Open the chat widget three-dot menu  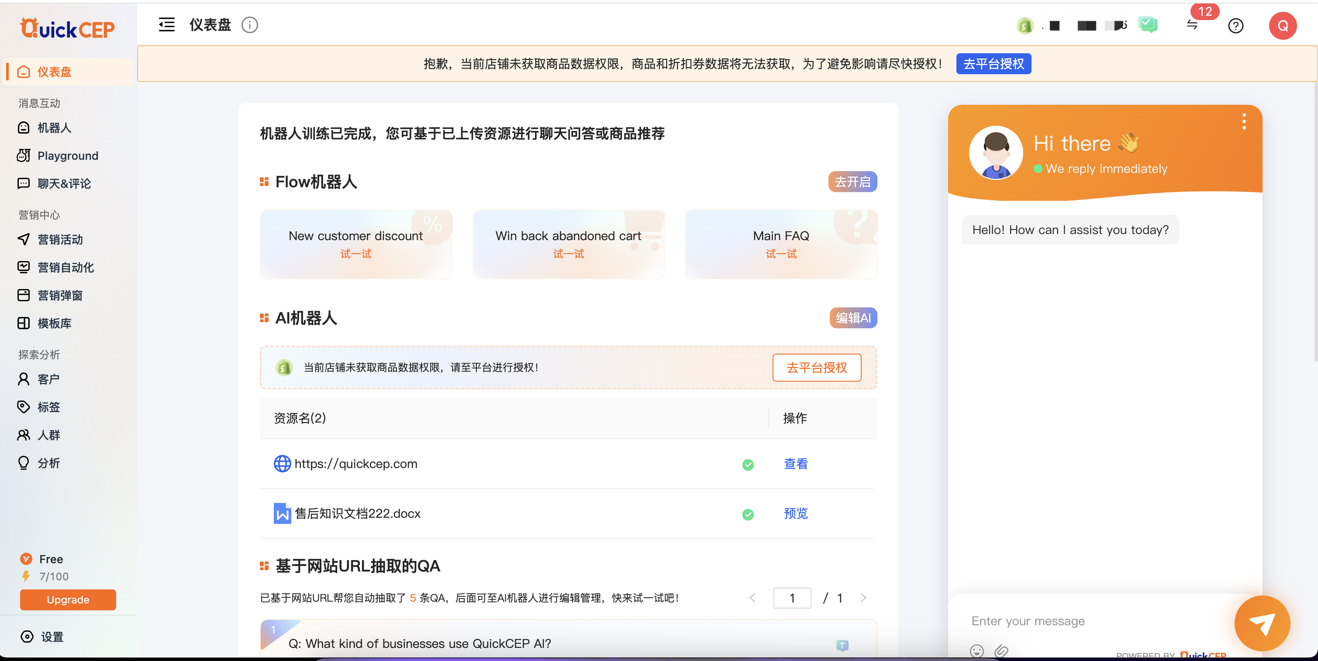1244,121
